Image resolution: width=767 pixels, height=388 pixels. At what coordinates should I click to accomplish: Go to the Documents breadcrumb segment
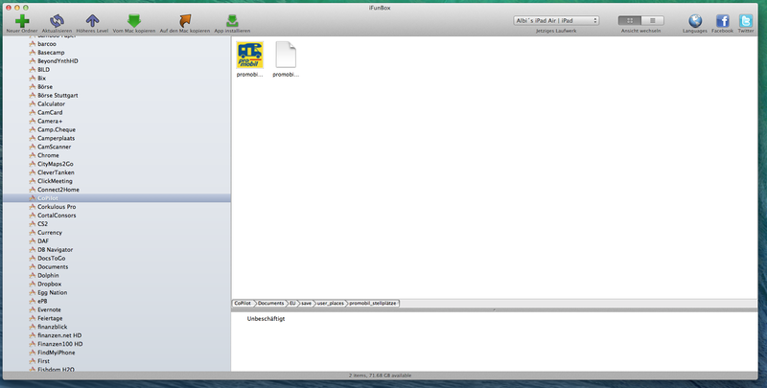(x=270, y=303)
